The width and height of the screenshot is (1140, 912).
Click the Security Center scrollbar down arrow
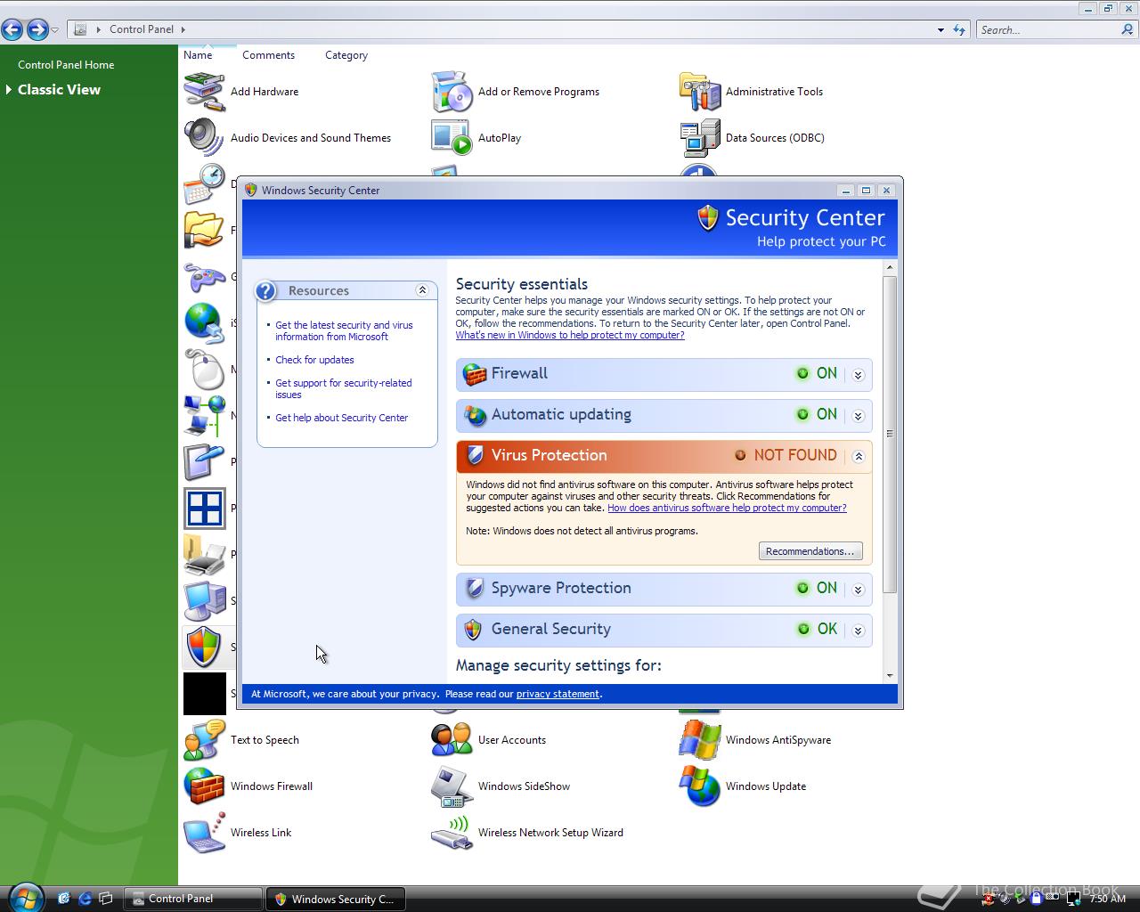(x=891, y=676)
